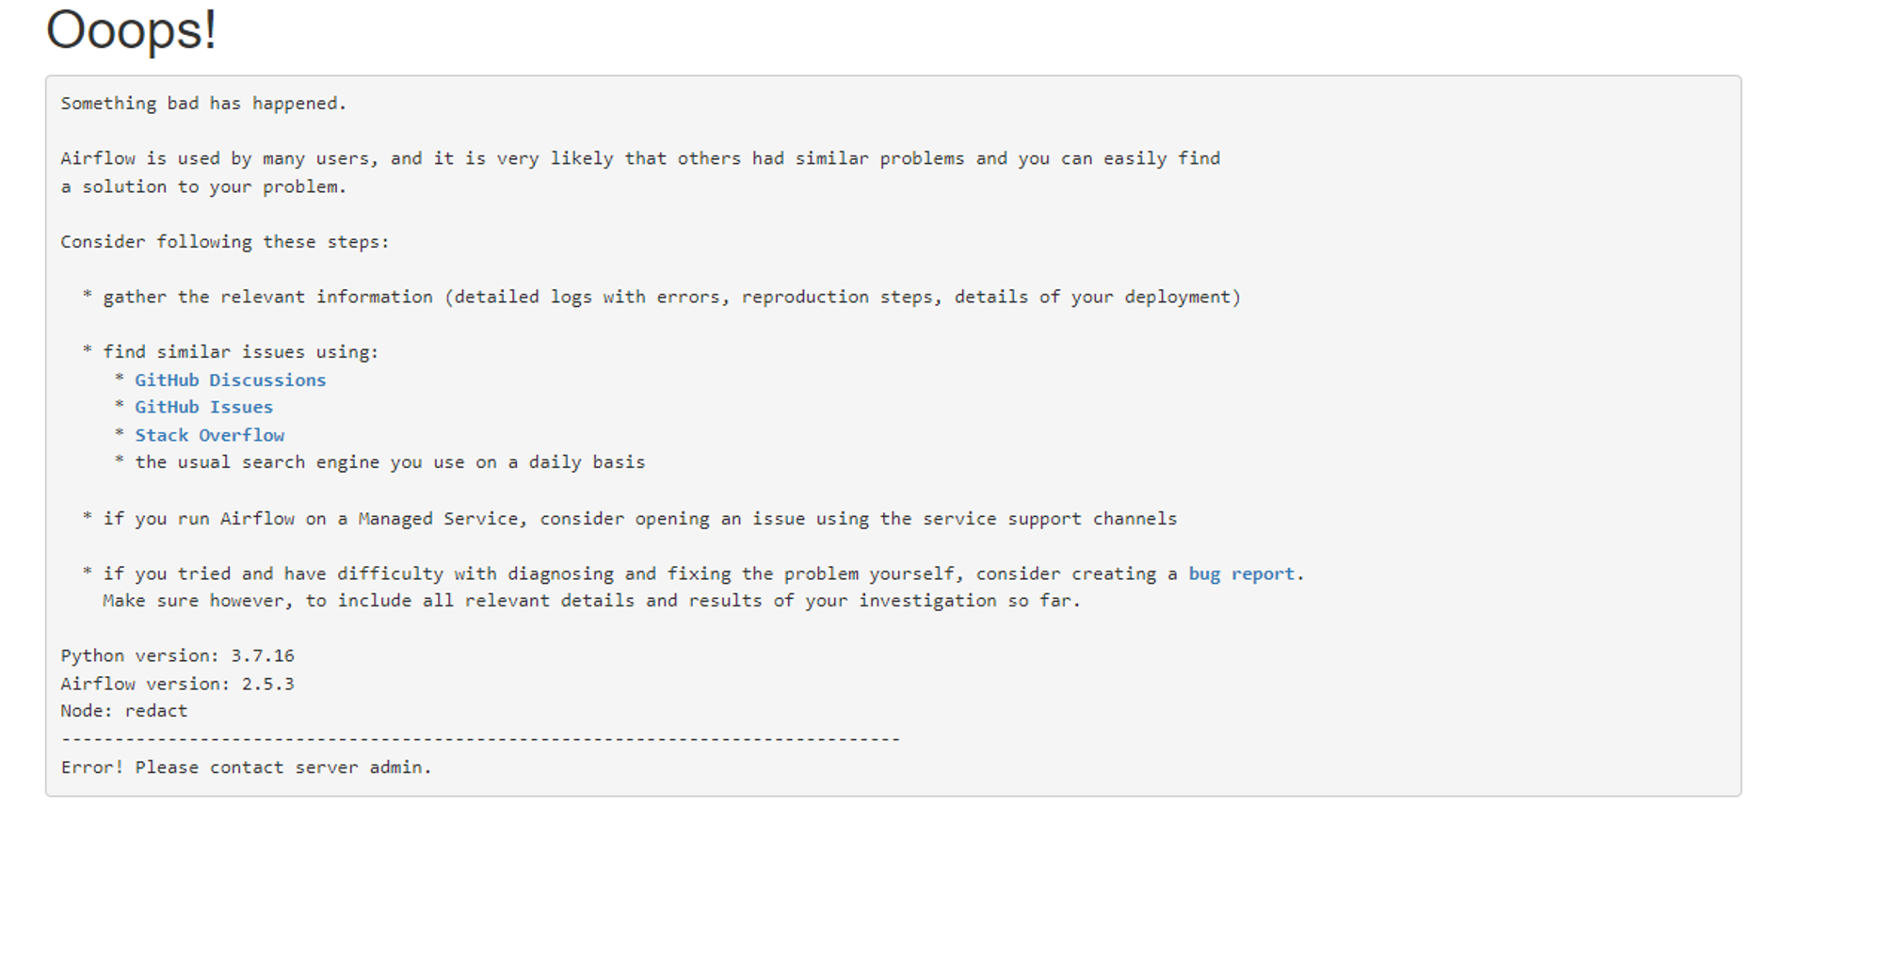This screenshot has width=1883, height=953.
Task: Click 'Something bad has happened.' text
Action: 203,104
